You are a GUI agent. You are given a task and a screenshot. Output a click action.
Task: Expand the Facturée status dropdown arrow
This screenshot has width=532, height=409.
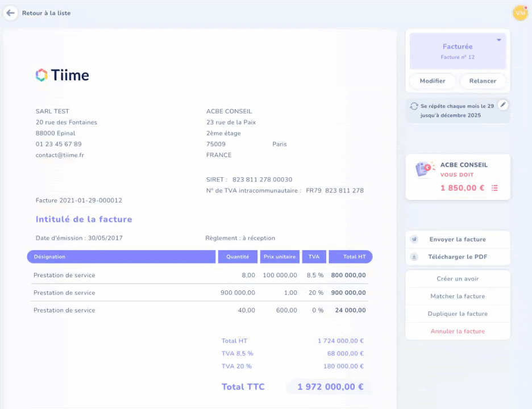[499, 40]
